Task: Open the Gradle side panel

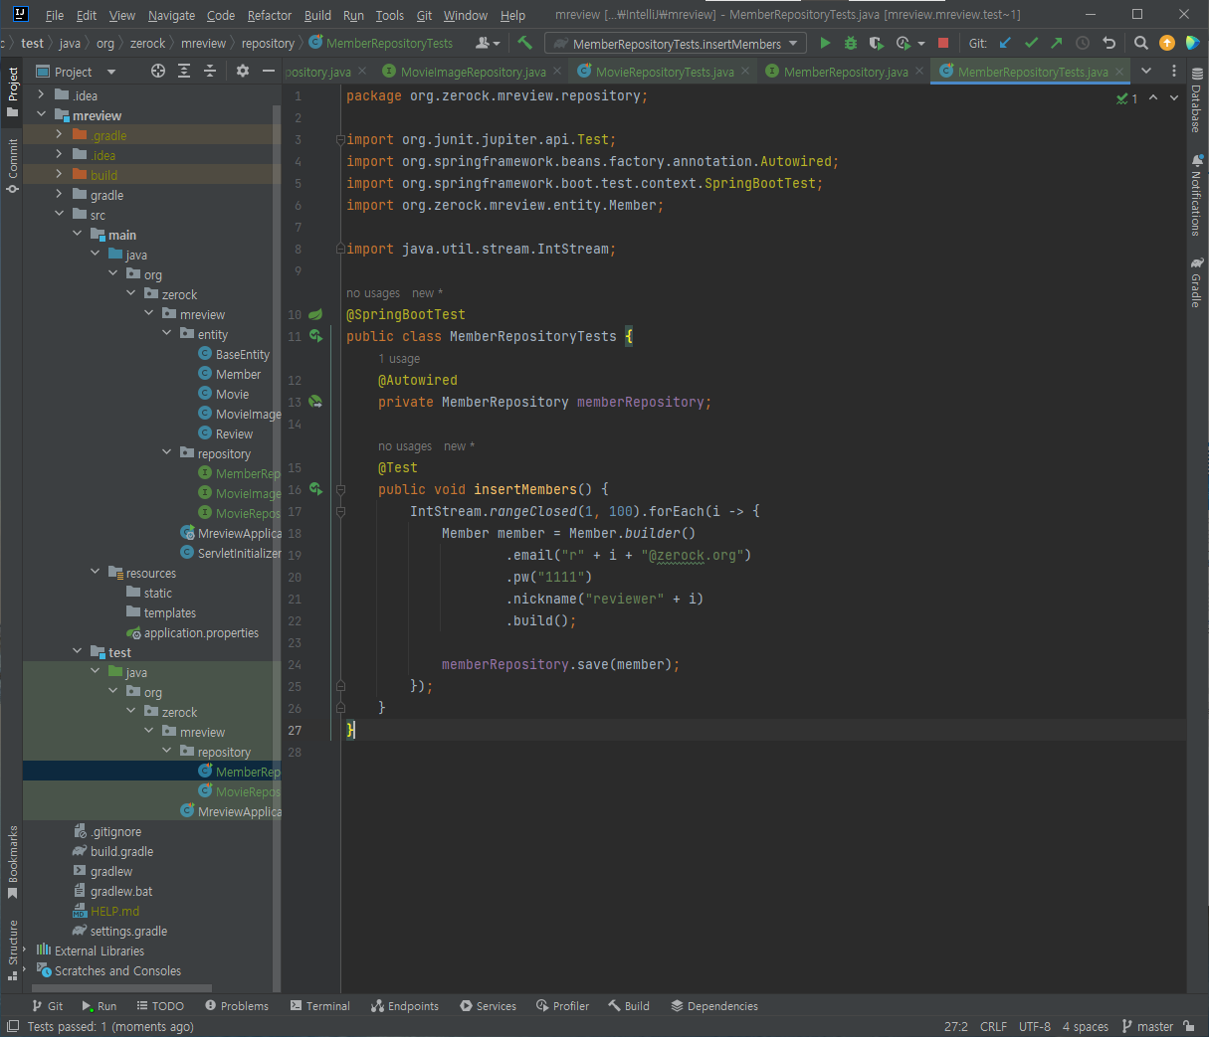Action: [1197, 283]
